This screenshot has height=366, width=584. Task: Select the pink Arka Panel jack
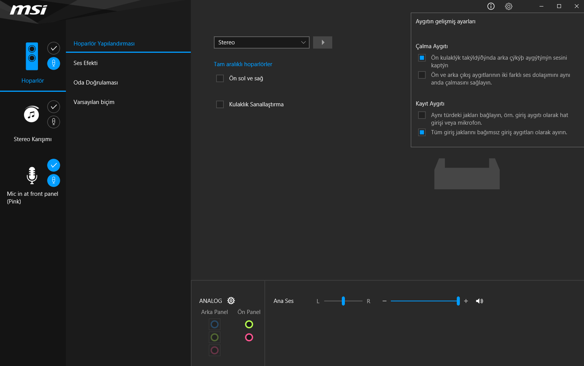pos(215,350)
